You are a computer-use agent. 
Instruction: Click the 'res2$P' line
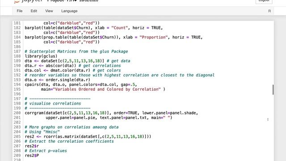pyautogui.click(x=32, y=156)
